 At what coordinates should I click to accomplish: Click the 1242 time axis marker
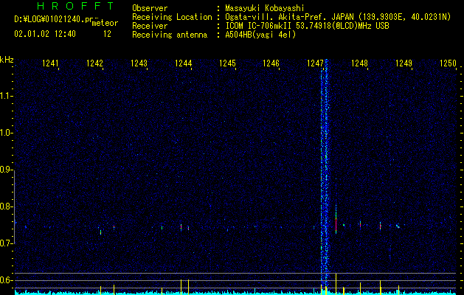[94, 63]
